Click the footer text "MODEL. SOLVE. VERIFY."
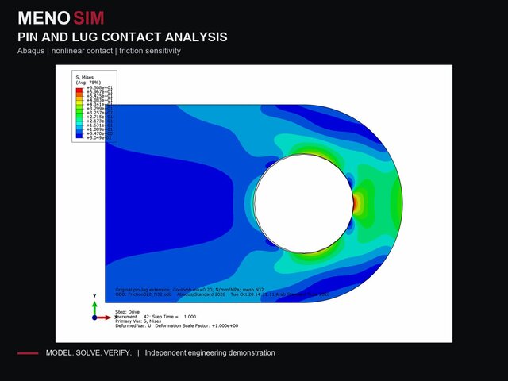This screenshot has height=381, width=508. 89,352
